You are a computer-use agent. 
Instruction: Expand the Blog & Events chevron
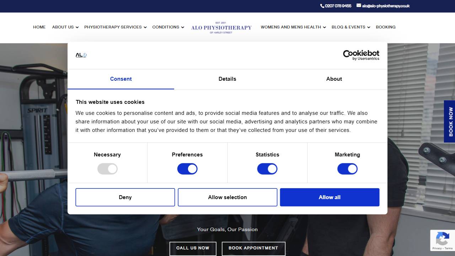pos(369,27)
